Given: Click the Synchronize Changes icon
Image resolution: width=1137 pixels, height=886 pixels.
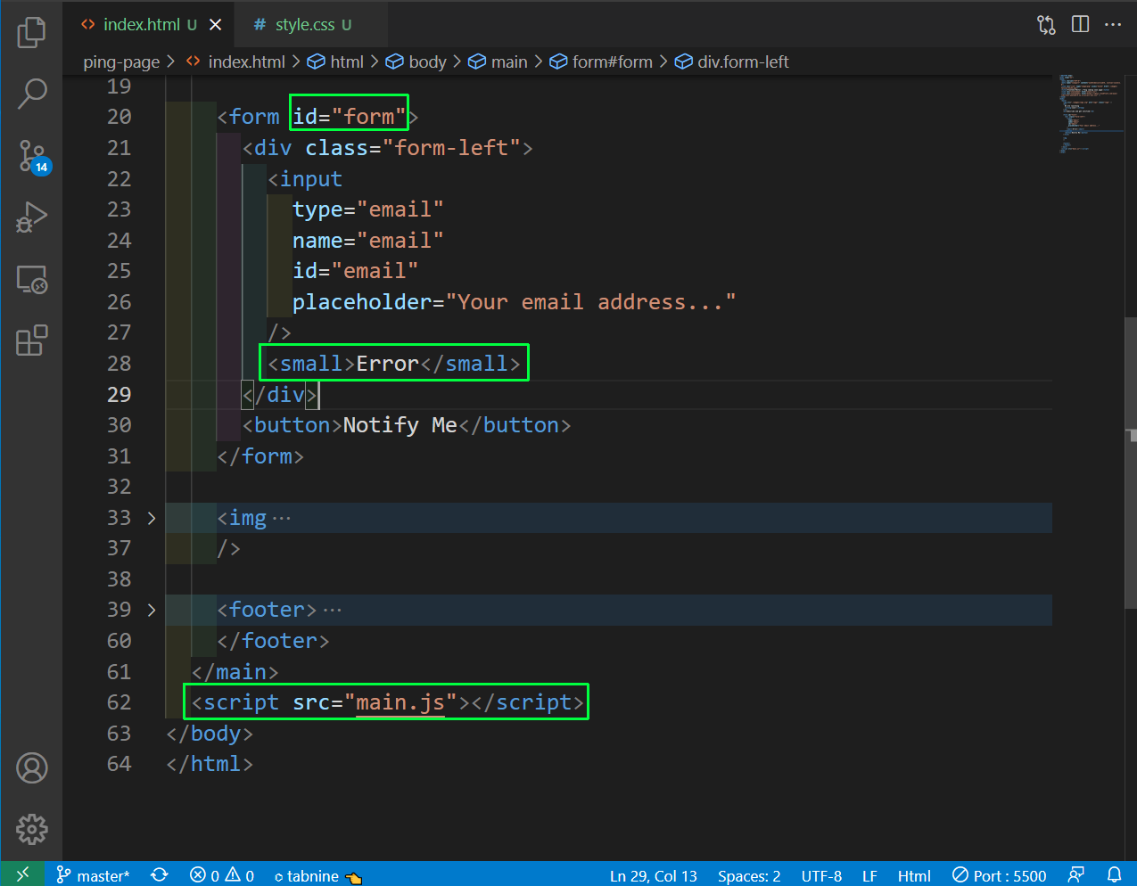Looking at the screenshot, I should click(x=160, y=875).
